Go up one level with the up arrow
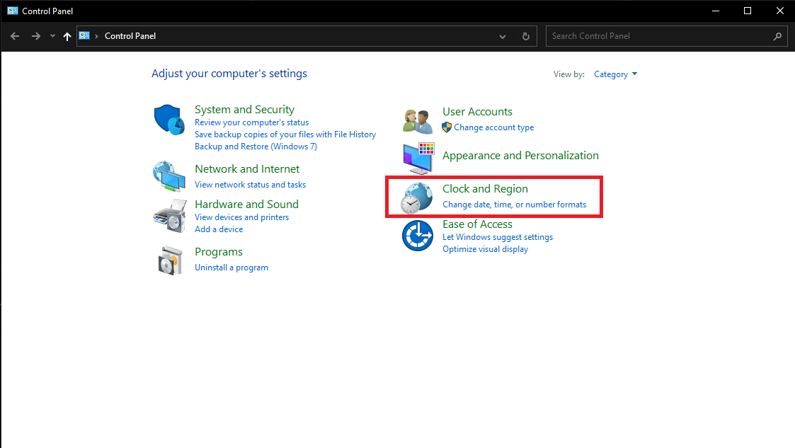 (67, 36)
